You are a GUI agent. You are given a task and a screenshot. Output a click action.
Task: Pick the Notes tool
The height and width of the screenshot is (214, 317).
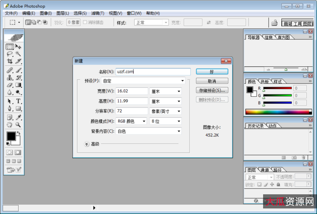click(x=10, y=117)
